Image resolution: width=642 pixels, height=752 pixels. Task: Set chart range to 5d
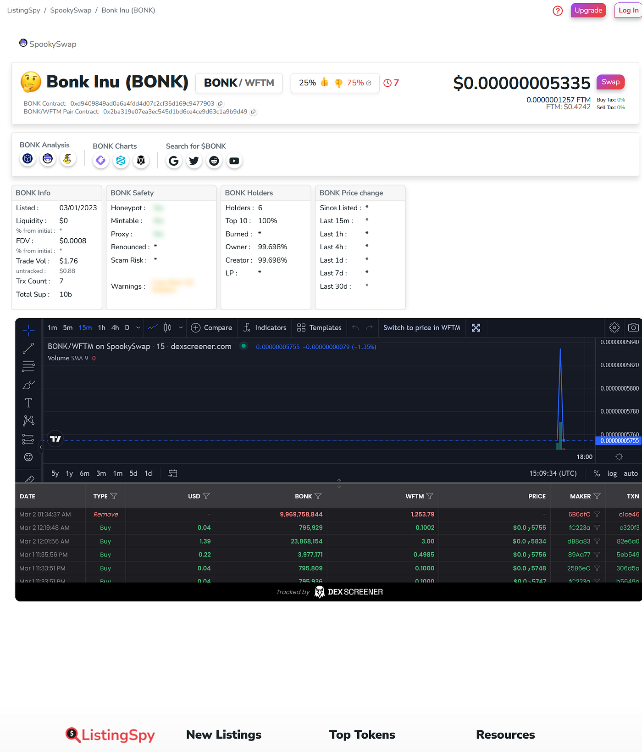133,473
